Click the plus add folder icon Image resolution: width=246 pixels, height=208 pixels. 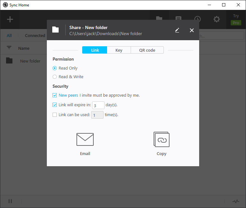coord(10,19)
